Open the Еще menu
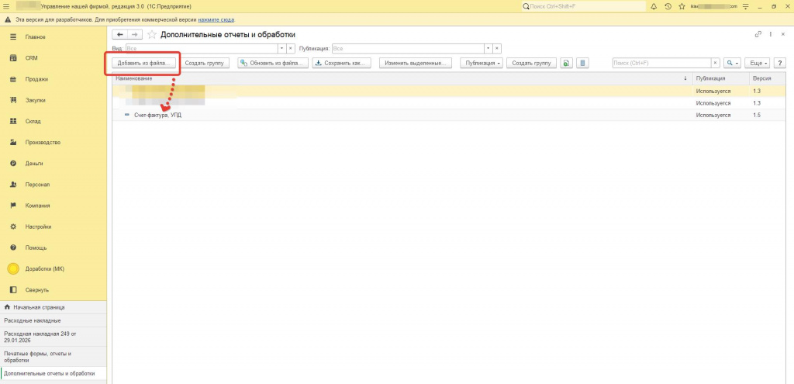The image size is (794, 384). (x=758, y=64)
